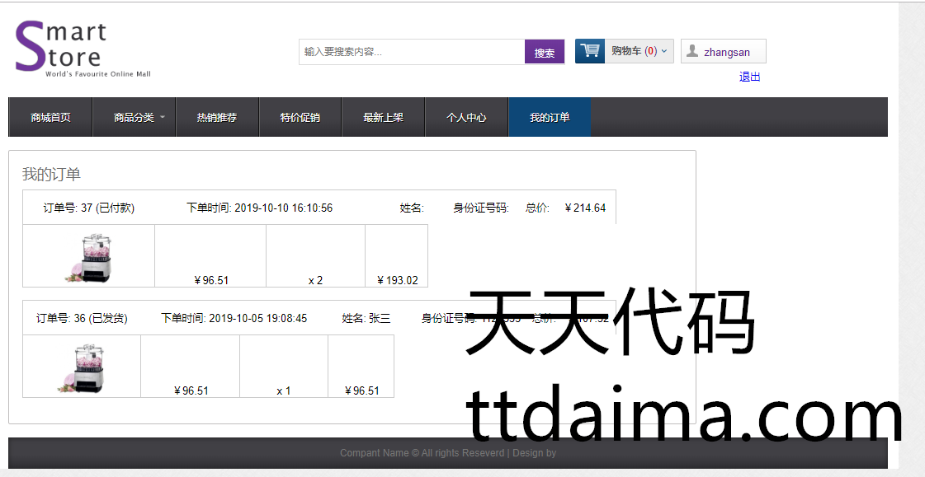The image size is (925, 477).
Task: Click the user avatar icon
Action: tap(692, 51)
